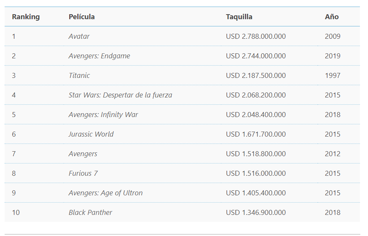Click the Avengers: Endgame title

99,56
